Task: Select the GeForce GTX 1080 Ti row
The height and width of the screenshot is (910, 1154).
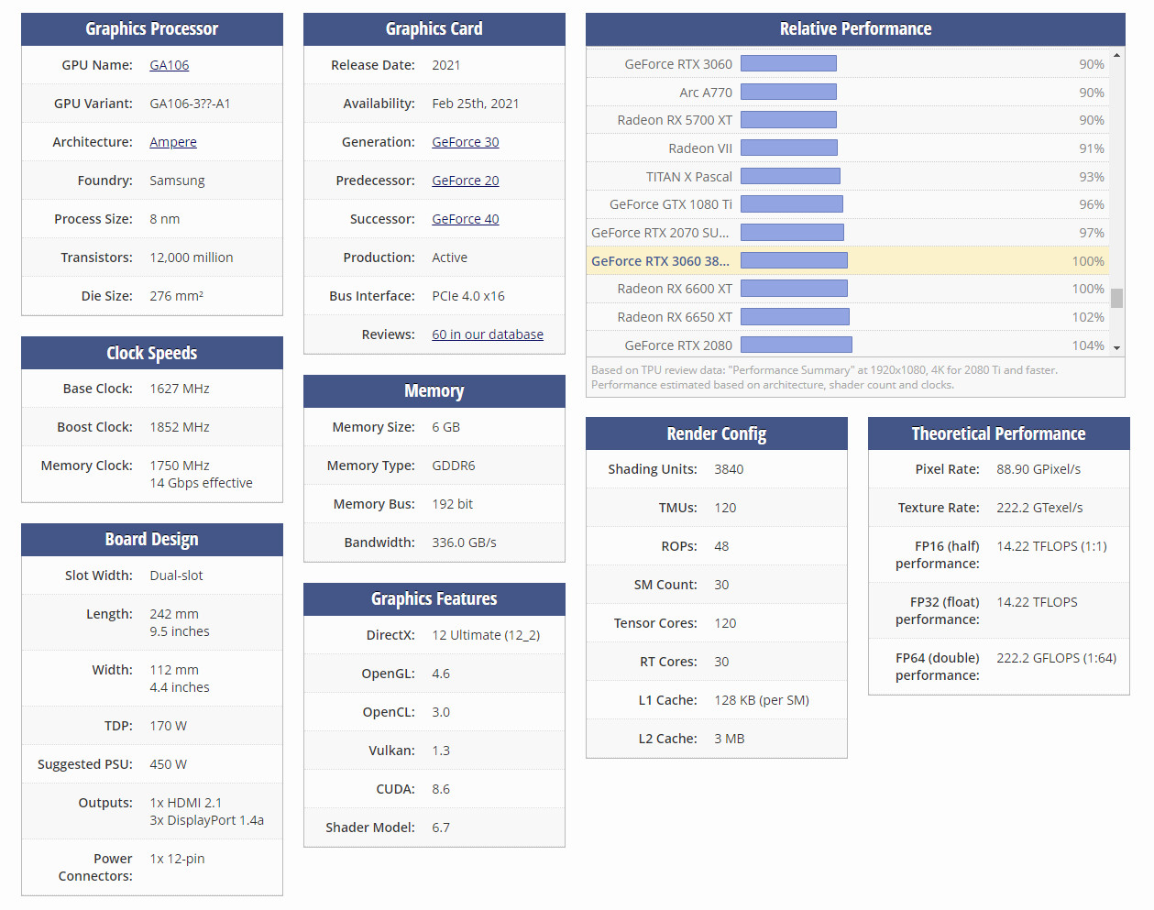Action: tap(848, 204)
